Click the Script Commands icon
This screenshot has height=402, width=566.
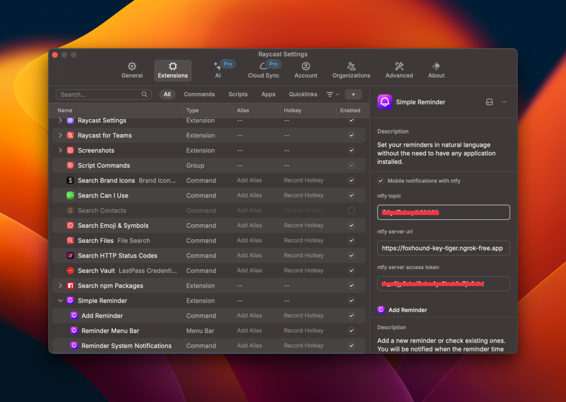coord(70,166)
